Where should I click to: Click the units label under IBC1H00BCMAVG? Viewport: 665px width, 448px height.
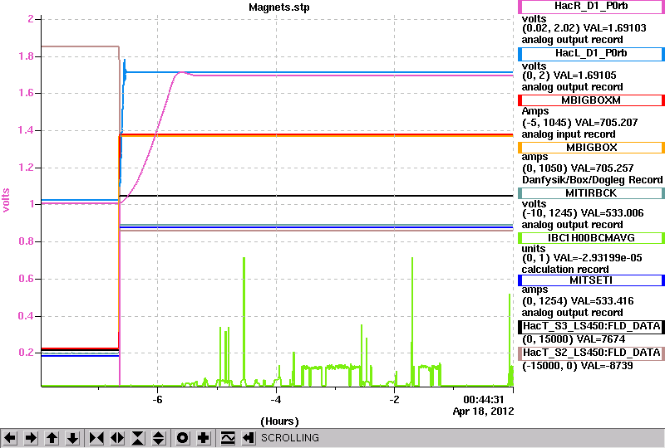pos(534,249)
